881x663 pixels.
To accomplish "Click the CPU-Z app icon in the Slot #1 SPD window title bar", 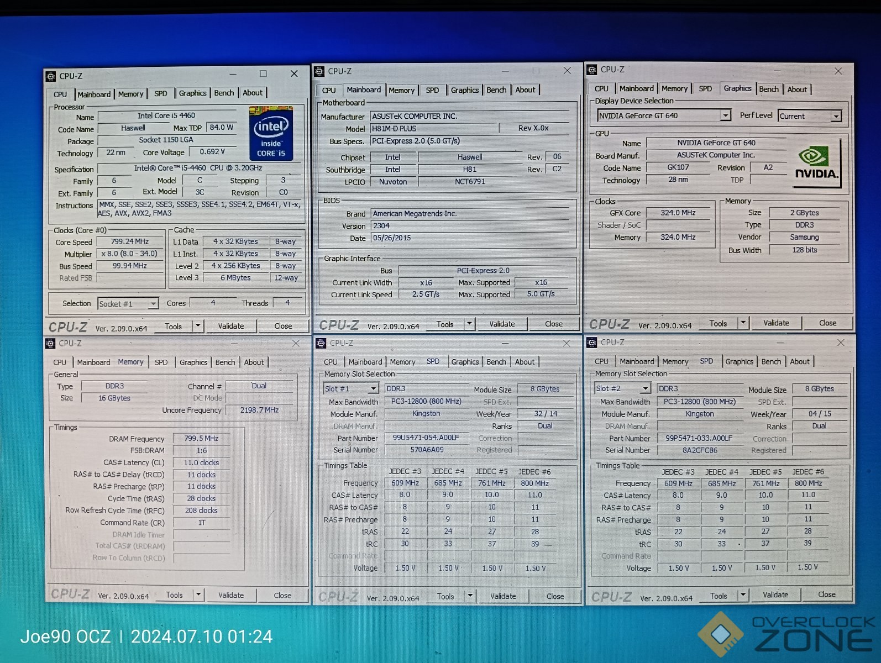I will click(x=321, y=343).
